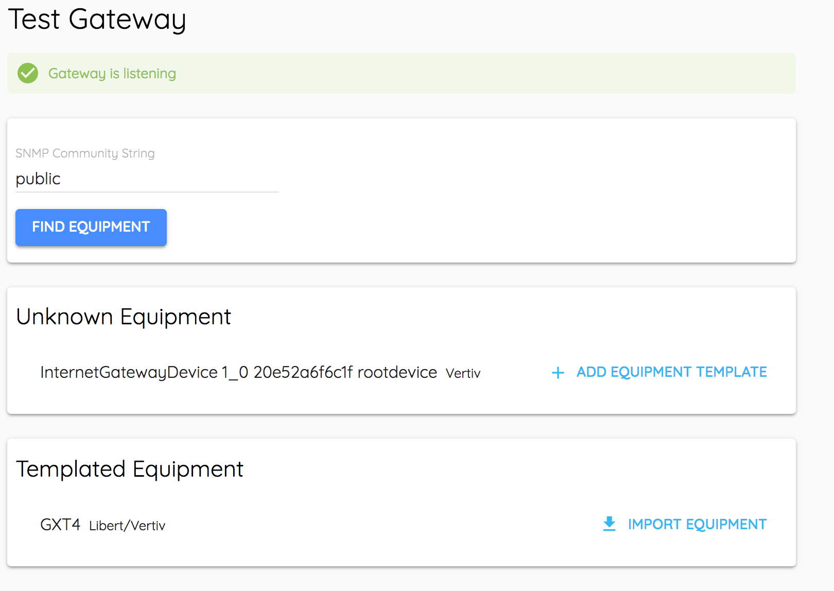This screenshot has height=591, width=834.
Task: Click the Unknown Equipment section heading
Action: tap(124, 317)
